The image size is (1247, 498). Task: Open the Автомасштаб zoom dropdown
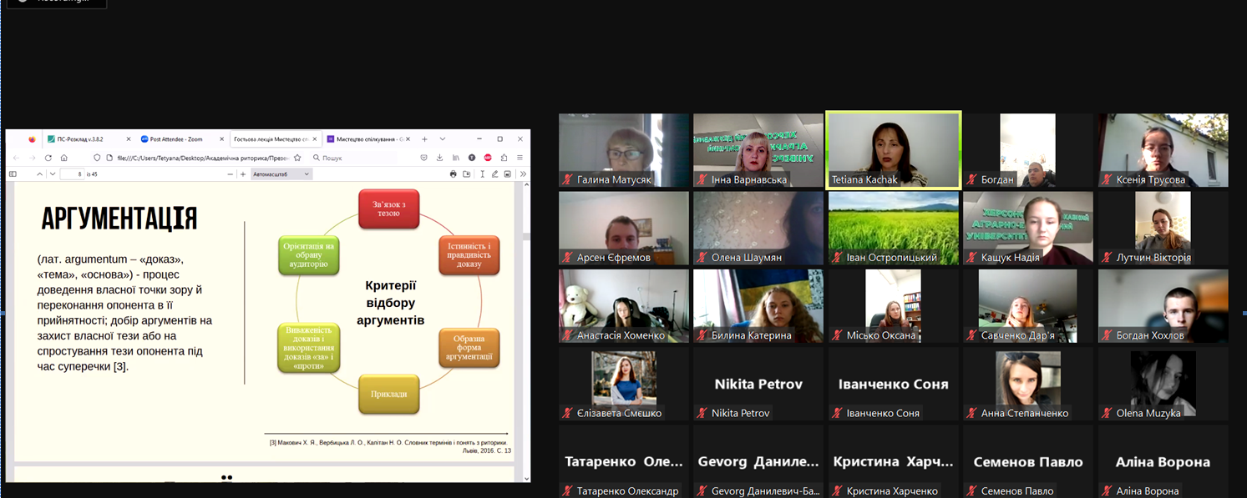click(281, 174)
